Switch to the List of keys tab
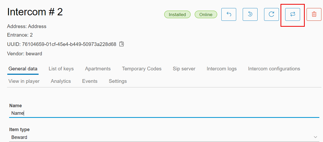The width and height of the screenshot is (323, 142). pos(61,69)
